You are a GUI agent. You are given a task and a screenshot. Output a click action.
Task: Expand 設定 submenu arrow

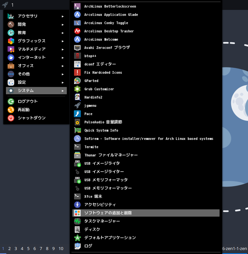pyautogui.click(x=63, y=82)
